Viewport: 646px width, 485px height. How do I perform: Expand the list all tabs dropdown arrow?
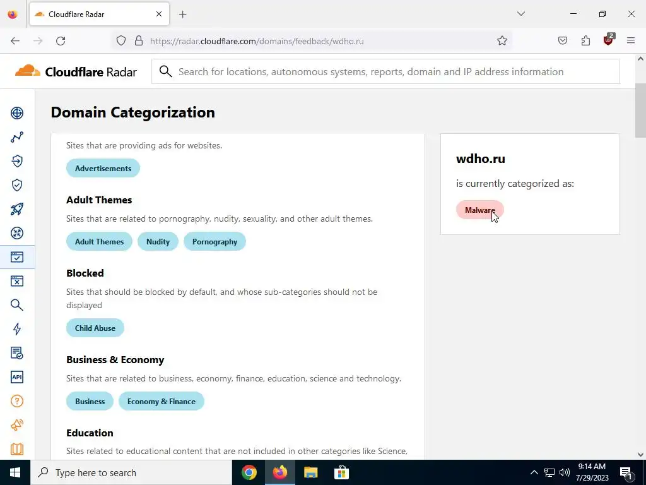[x=520, y=14]
